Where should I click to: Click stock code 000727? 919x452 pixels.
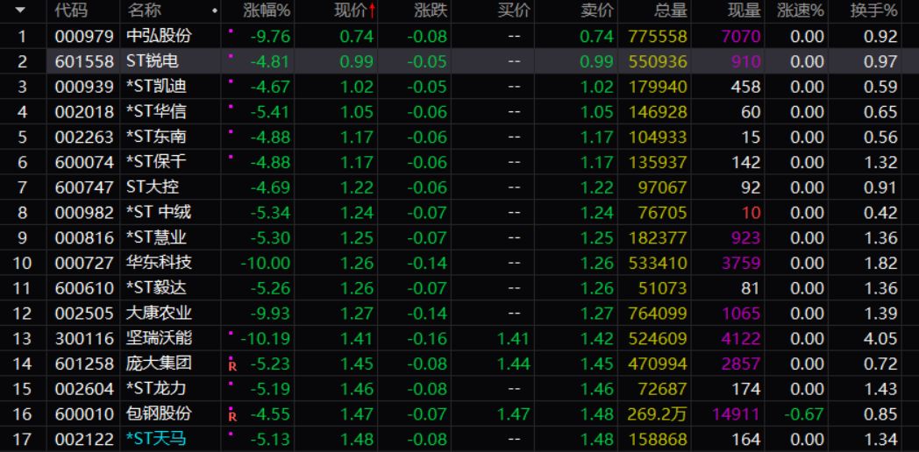[x=84, y=264]
